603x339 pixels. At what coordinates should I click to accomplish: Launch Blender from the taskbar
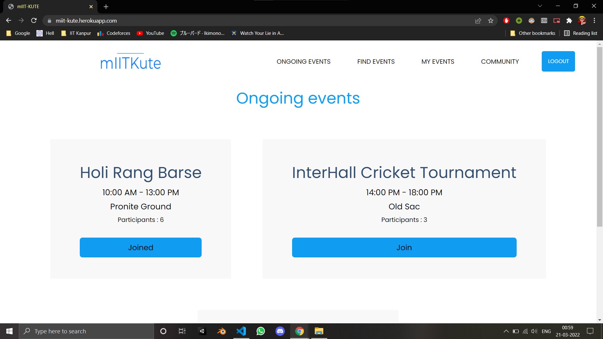coord(221,331)
